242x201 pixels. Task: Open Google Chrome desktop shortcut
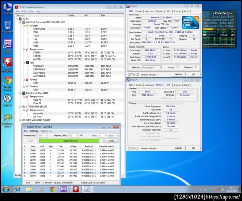coord(8,83)
